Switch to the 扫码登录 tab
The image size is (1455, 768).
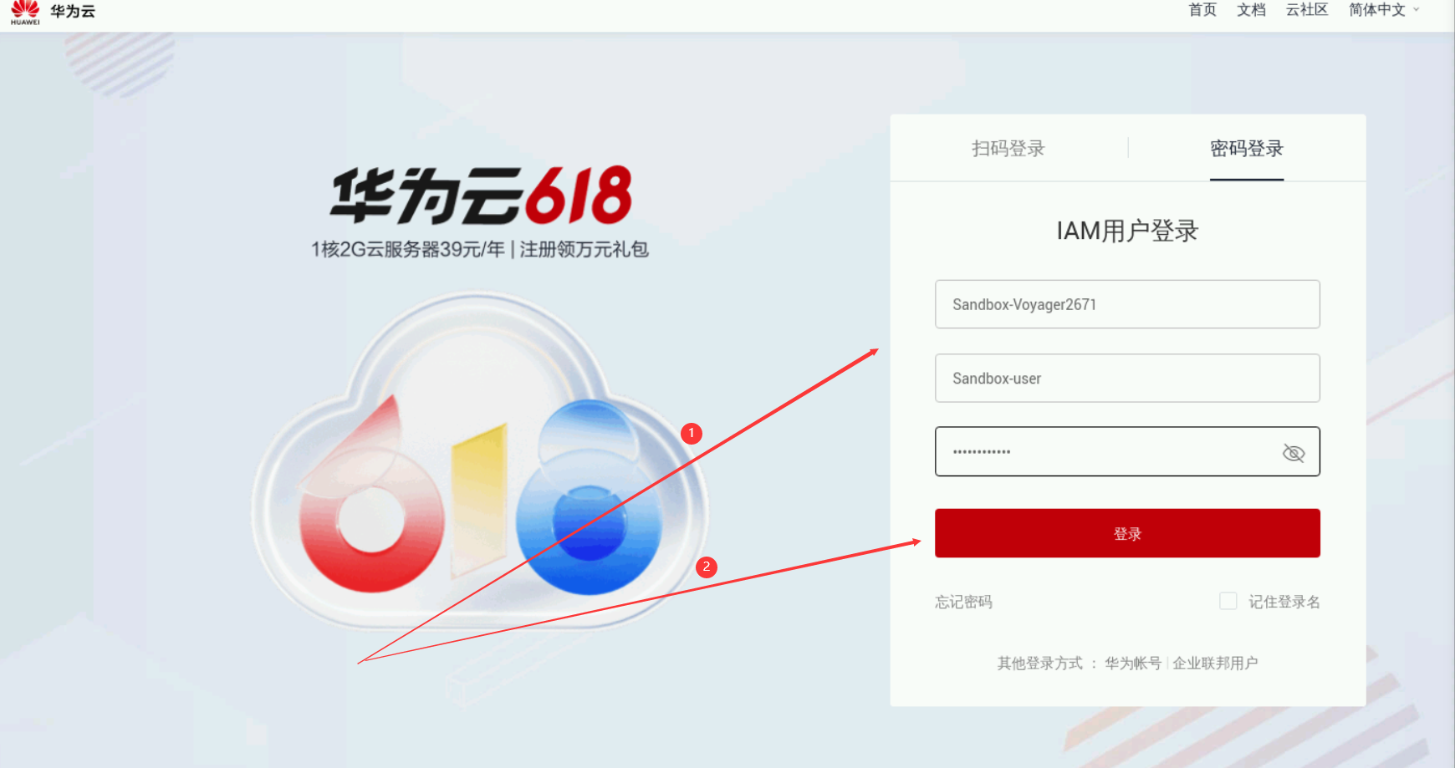pyautogui.click(x=1008, y=149)
